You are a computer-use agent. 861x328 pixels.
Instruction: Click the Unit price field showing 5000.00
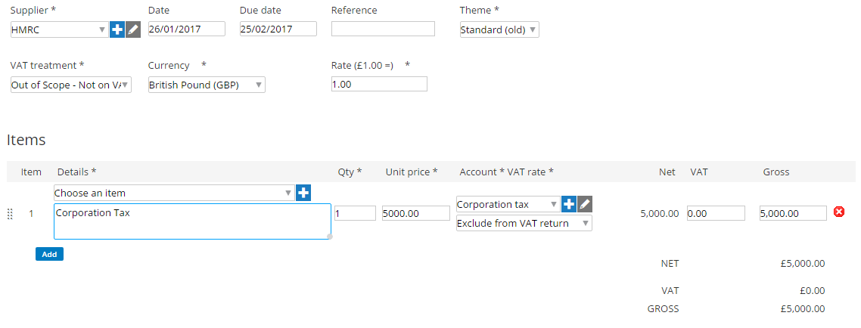[416, 213]
